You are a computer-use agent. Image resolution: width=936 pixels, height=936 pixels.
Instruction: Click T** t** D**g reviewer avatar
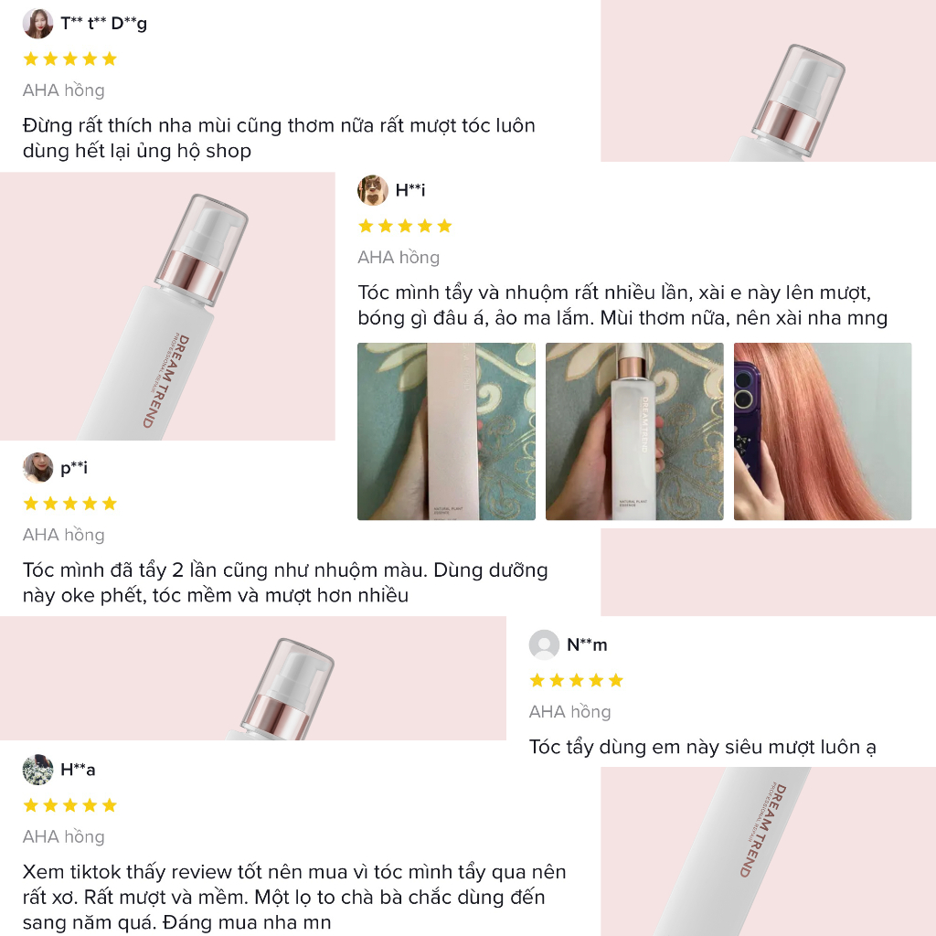(37, 24)
